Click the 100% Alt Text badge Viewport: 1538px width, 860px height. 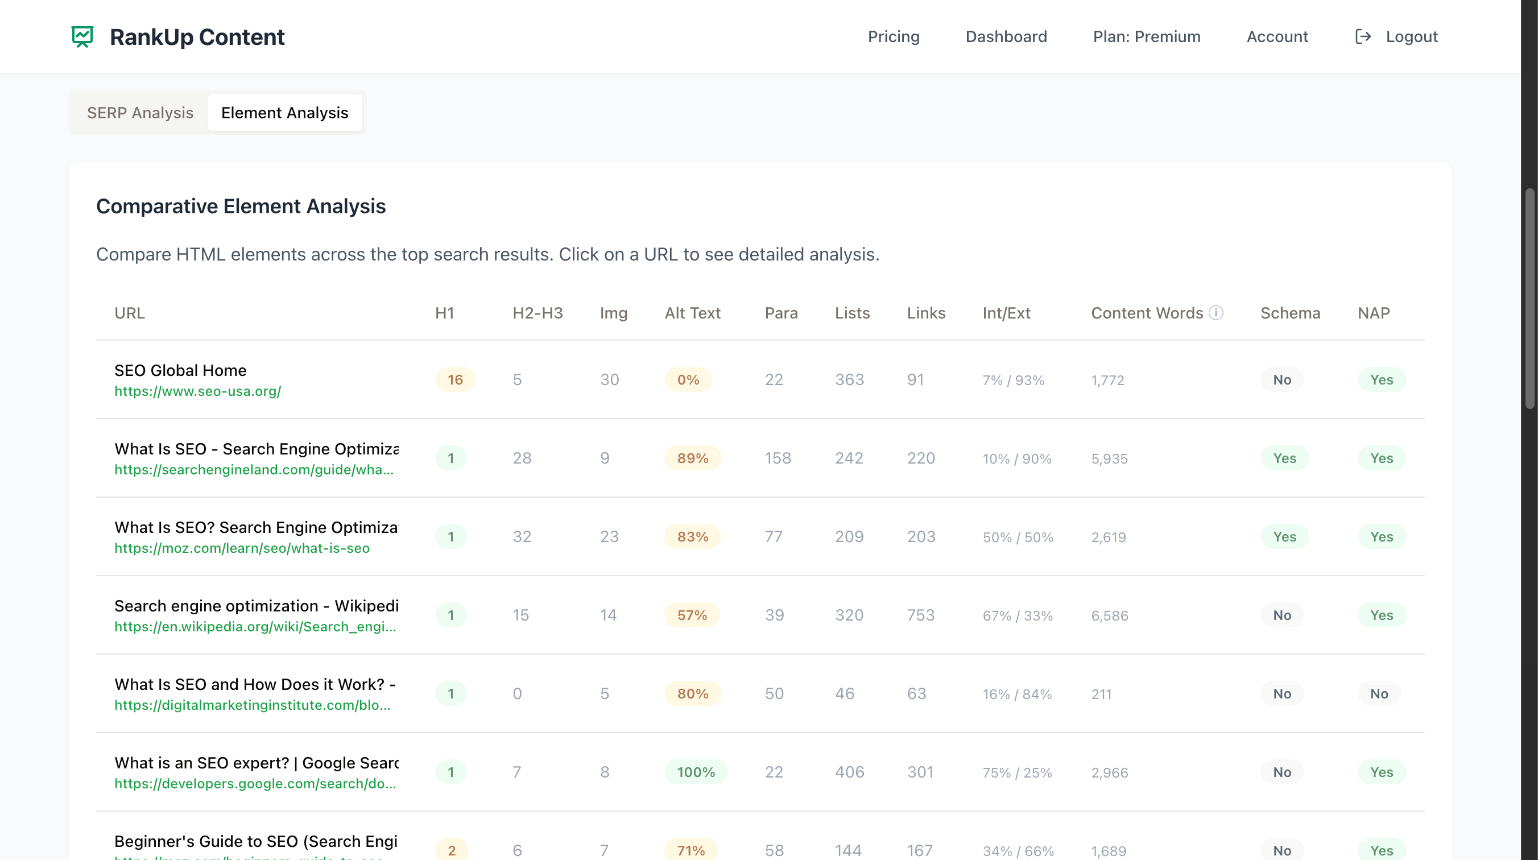(x=696, y=772)
